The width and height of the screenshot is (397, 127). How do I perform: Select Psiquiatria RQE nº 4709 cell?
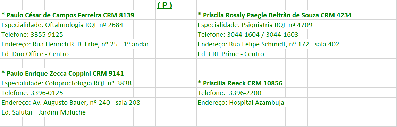[255, 25]
